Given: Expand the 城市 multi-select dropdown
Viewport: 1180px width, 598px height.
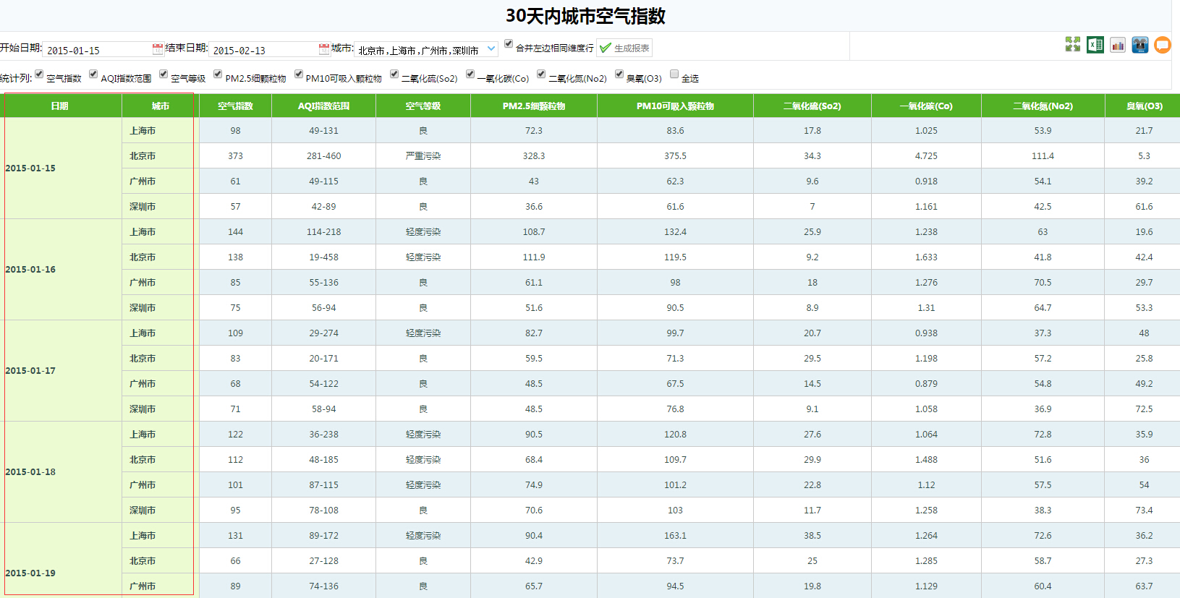Looking at the screenshot, I should [491, 49].
